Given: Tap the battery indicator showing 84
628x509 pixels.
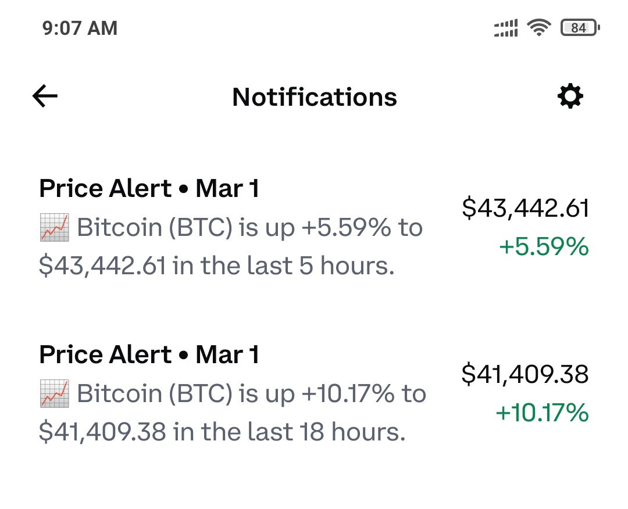Looking at the screenshot, I should 580,28.
